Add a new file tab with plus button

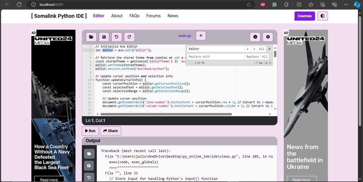tap(201, 36)
